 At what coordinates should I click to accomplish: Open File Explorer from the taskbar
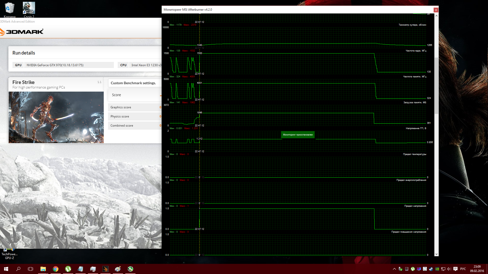tap(43, 269)
